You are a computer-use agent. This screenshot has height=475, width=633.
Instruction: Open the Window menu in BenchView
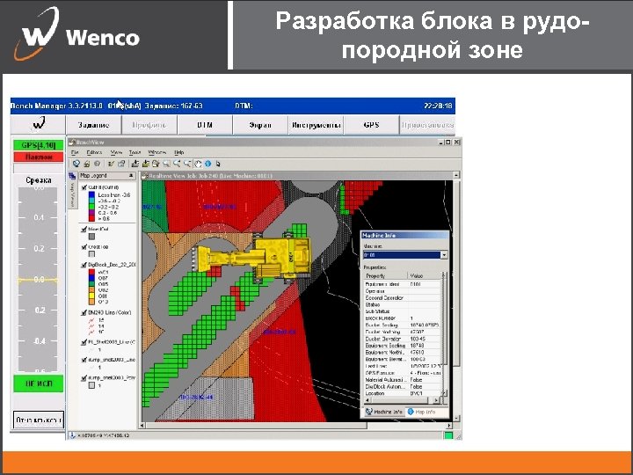157,153
